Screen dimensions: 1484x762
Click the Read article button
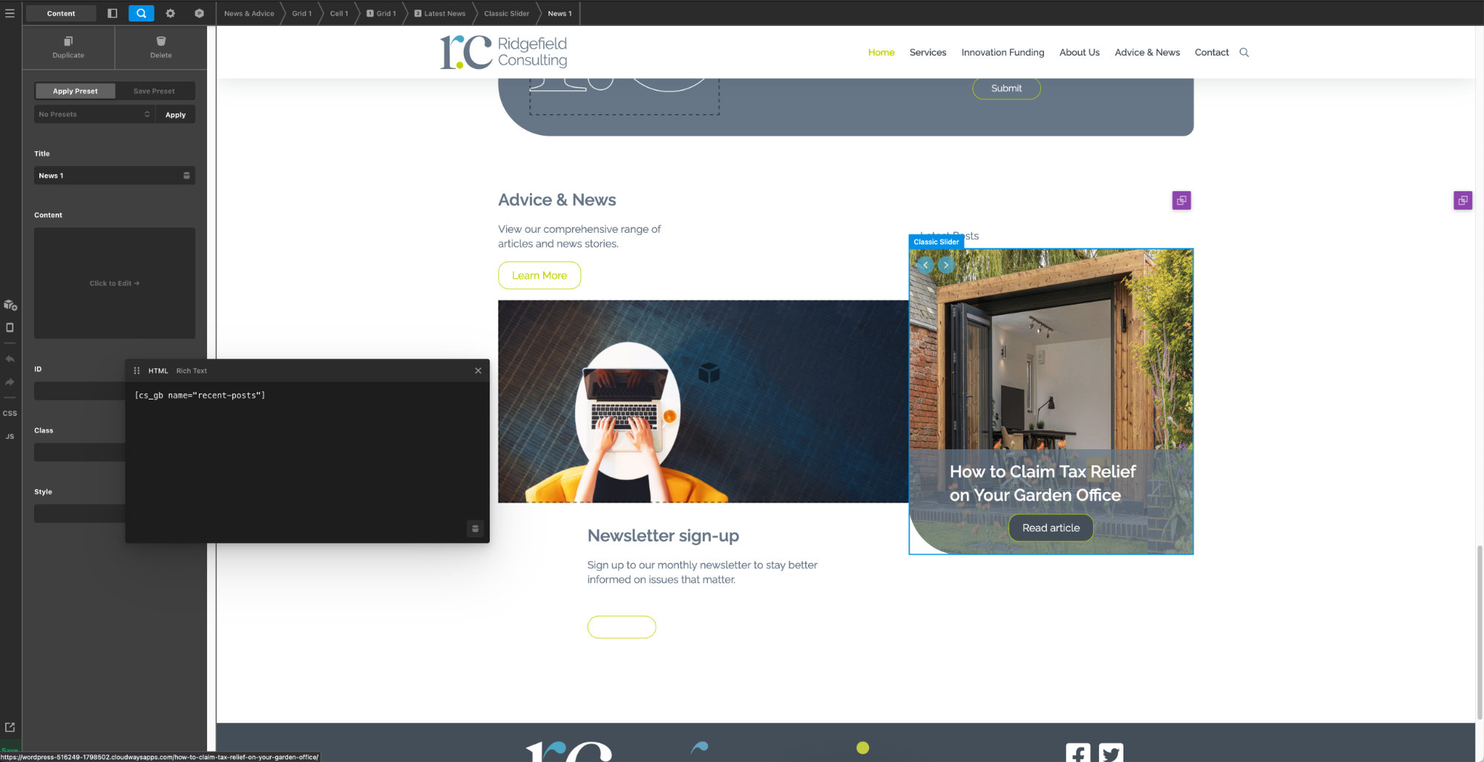[x=1051, y=528]
